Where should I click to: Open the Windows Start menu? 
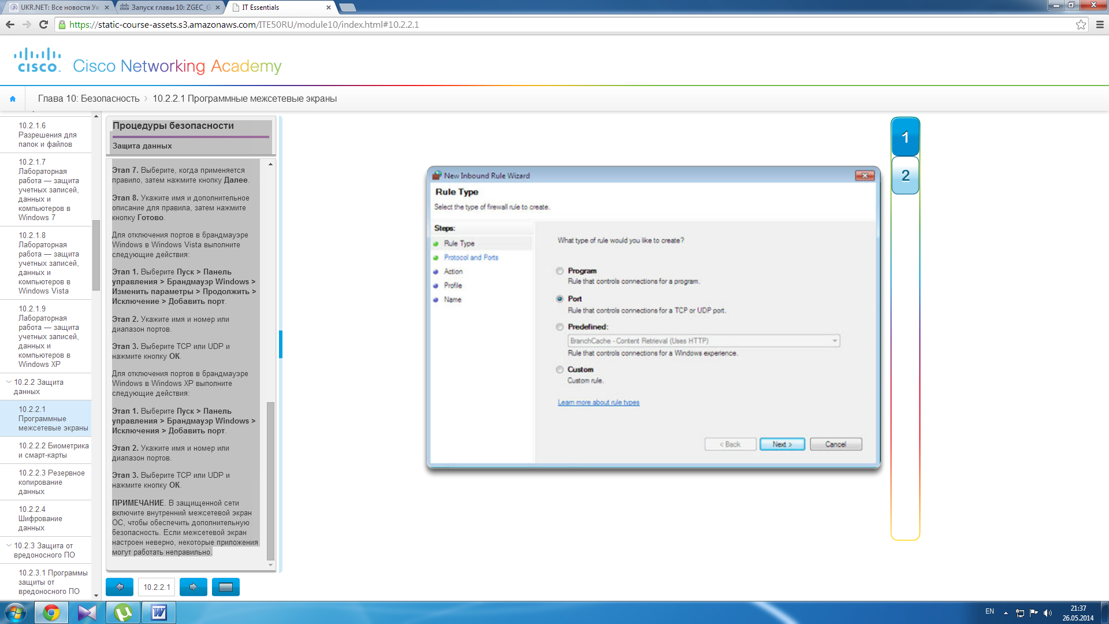click(x=16, y=612)
